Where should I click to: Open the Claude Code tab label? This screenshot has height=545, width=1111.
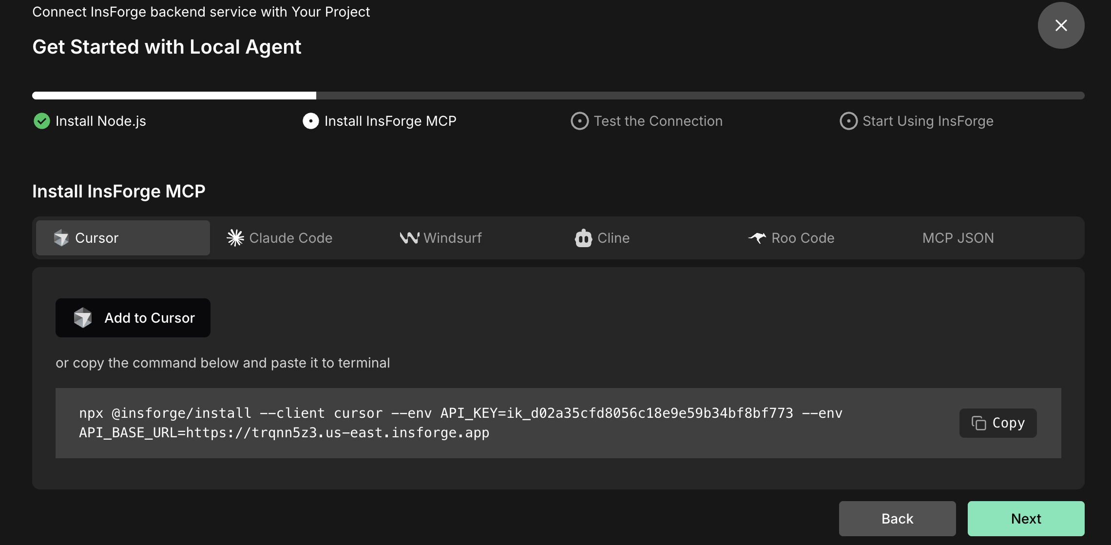click(x=290, y=238)
